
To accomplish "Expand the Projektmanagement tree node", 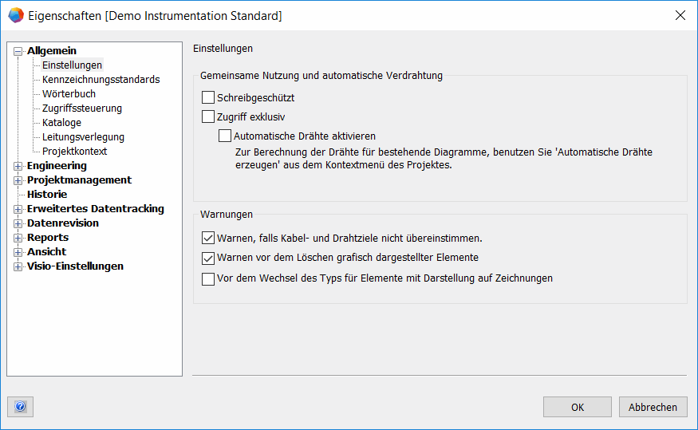I will (x=18, y=180).
